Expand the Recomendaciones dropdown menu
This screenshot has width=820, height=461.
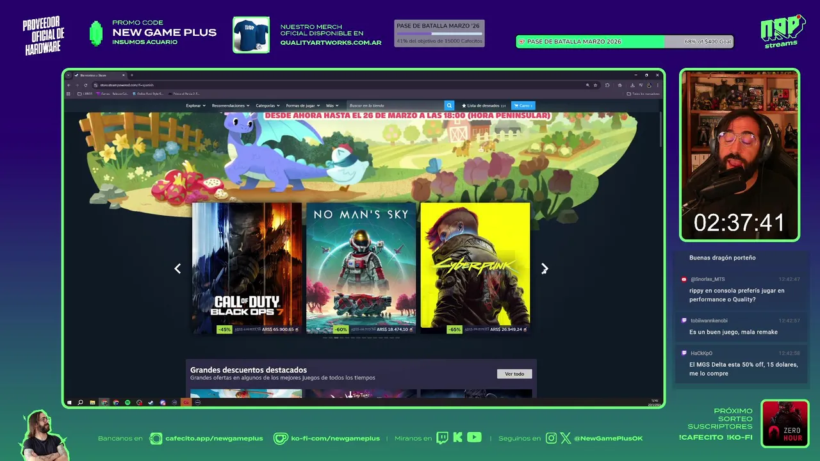click(x=231, y=106)
